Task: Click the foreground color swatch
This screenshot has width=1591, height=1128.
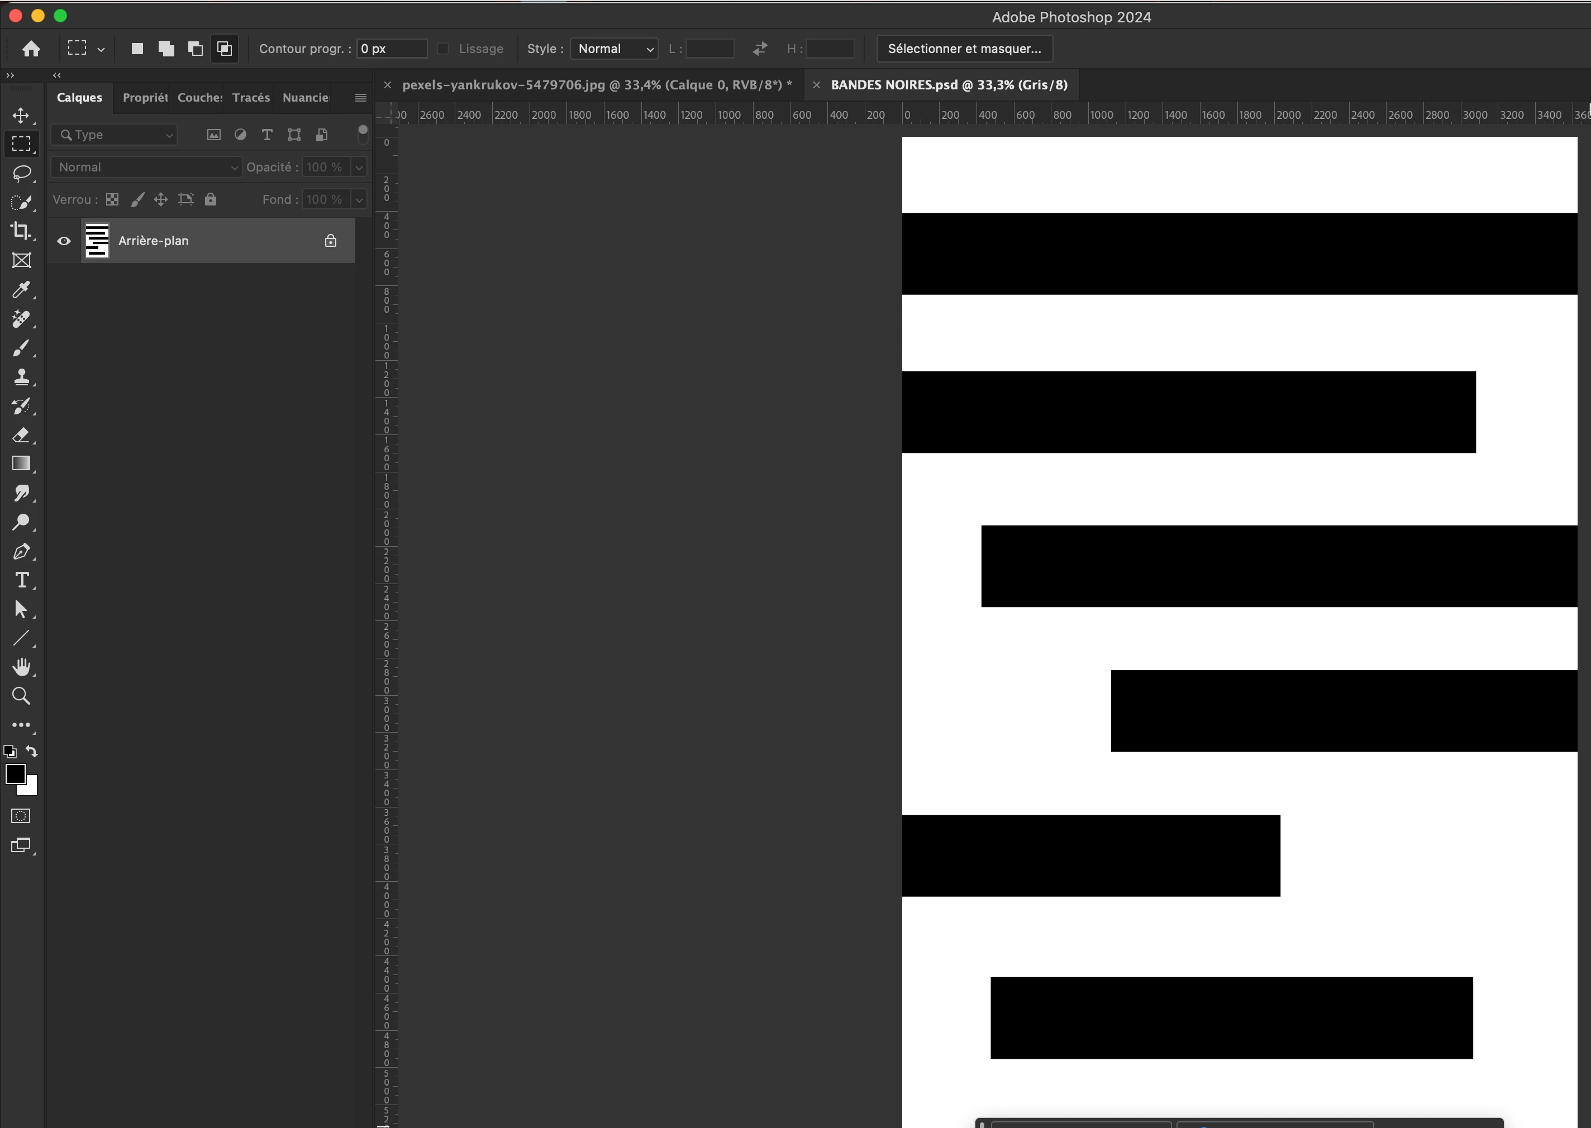Action: click(x=15, y=774)
